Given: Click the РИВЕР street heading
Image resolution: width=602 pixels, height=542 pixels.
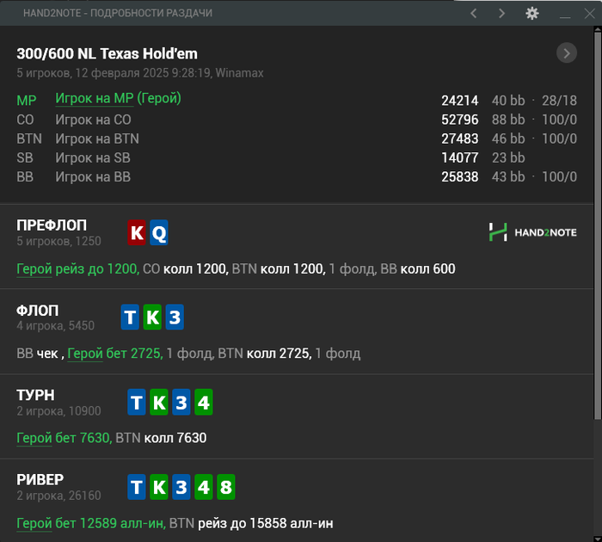Looking at the screenshot, I should click(40, 480).
